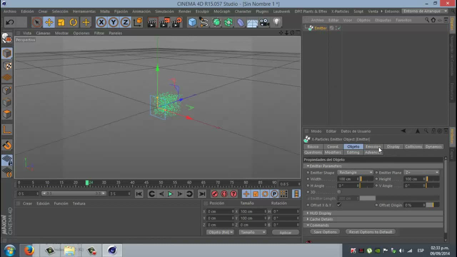Activate the Rotate tool in top toolbar
457x257 pixels.
(x=73, y=22)
